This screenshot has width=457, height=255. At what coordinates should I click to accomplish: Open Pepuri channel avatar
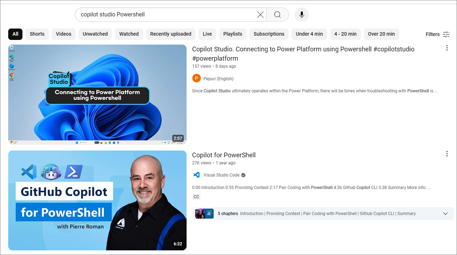point(197,78)
